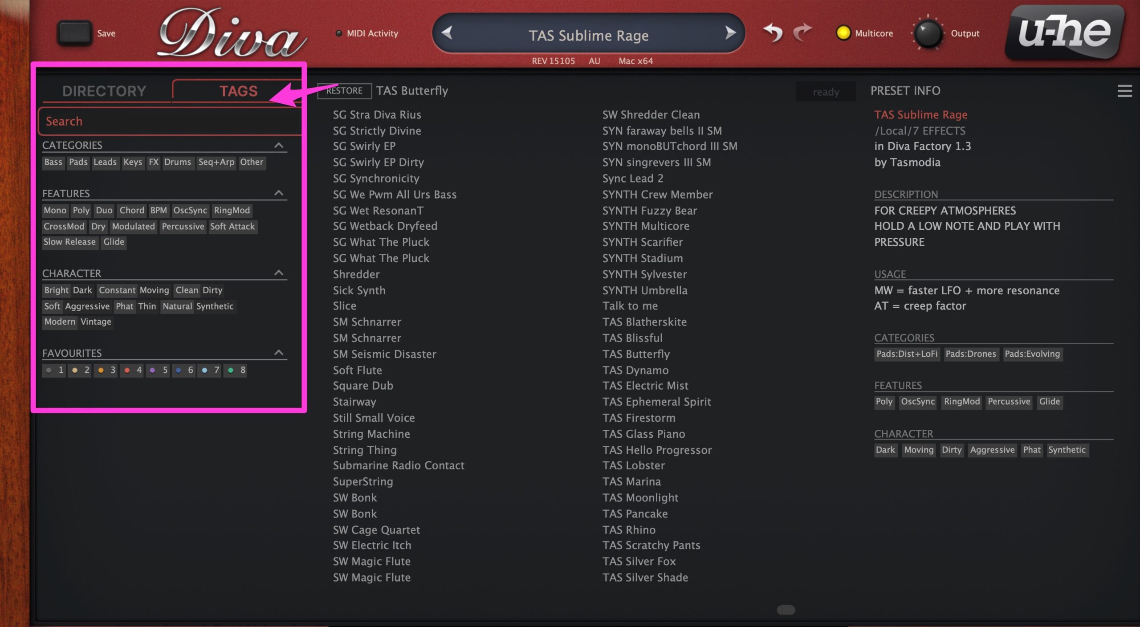Click the Restore button
1140x627 pixels.
click(344, 90)
